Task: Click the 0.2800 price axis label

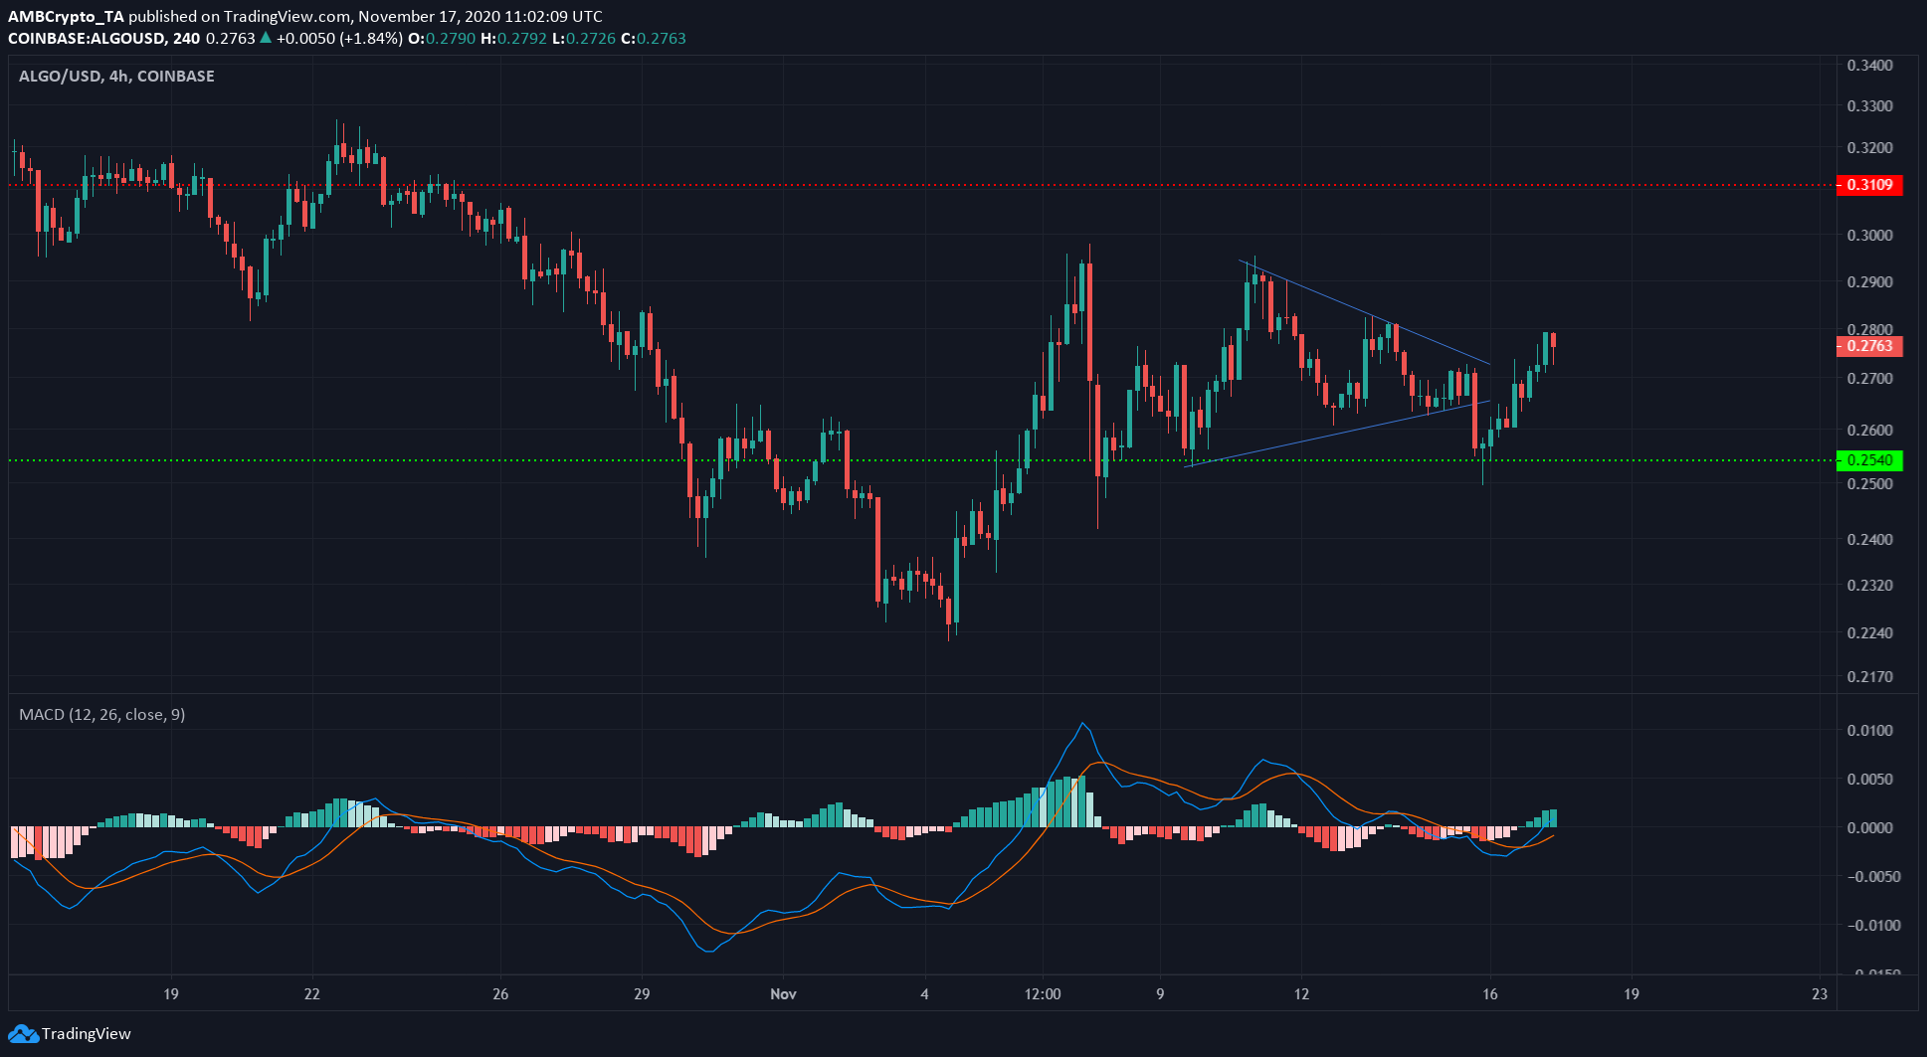Action: 1869,330
